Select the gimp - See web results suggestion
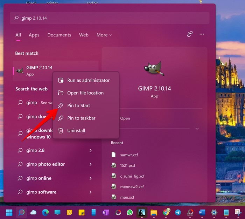245x219 pixels. tap(35, 103)
